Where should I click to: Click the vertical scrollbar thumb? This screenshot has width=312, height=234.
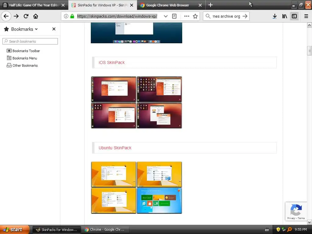point(309,51)
